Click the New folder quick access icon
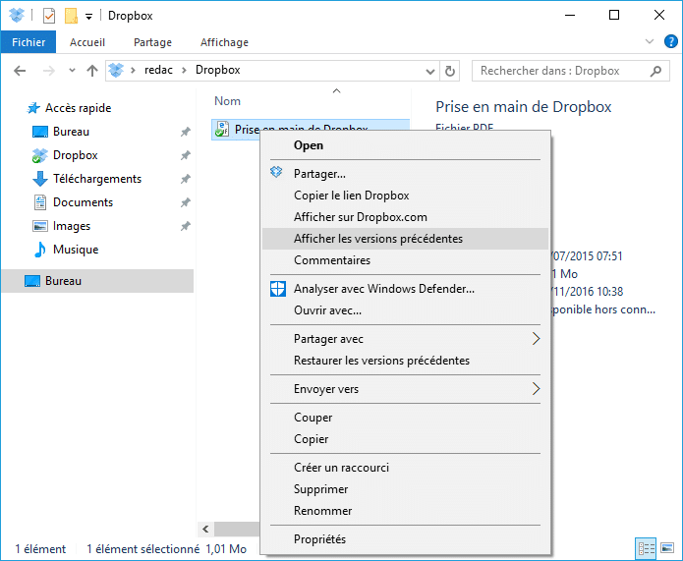The height and width of the screenshot is (561, 683). tap(71, 16)
